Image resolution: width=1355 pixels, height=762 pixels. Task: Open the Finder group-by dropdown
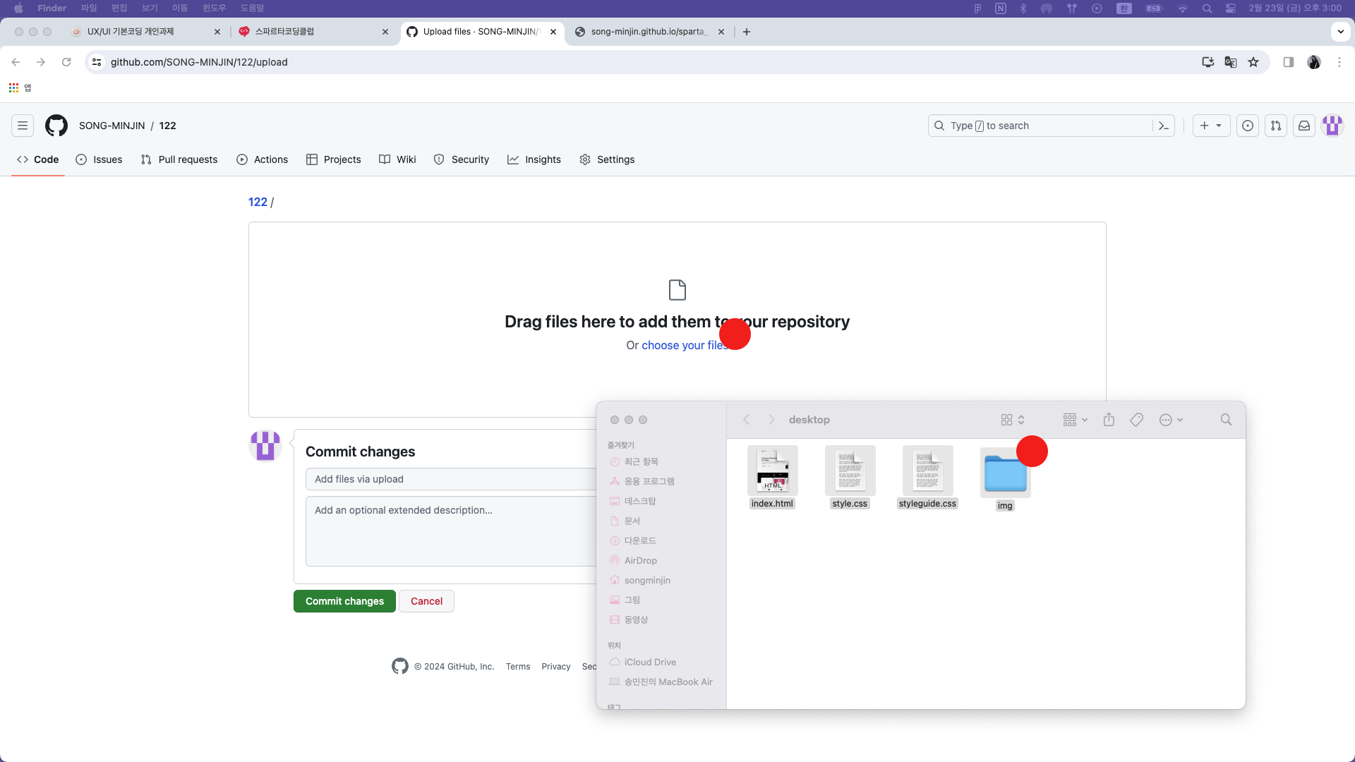tap(1075, 420)
